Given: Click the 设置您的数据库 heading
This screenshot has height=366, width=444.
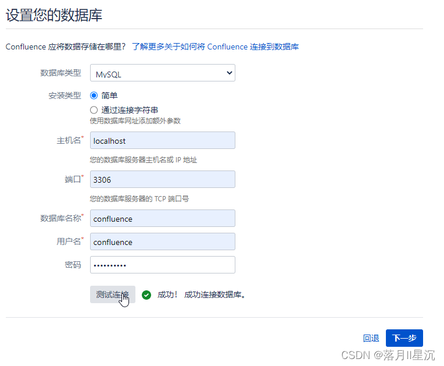Looking at the screenshot, I should click(x=54, y=15).
